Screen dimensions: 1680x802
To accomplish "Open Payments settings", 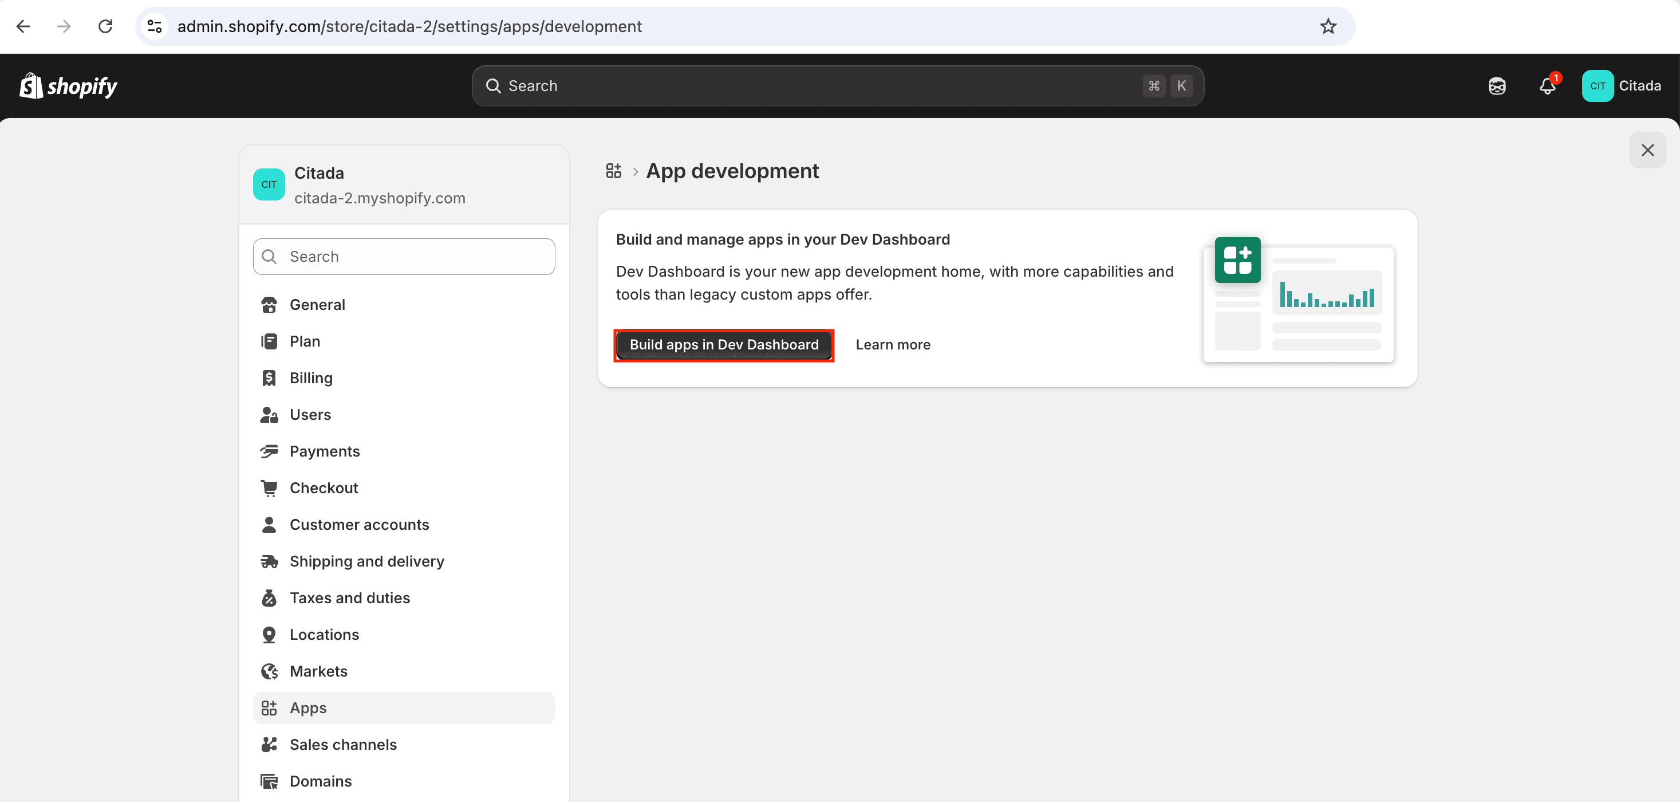I will tap(404, 451).
